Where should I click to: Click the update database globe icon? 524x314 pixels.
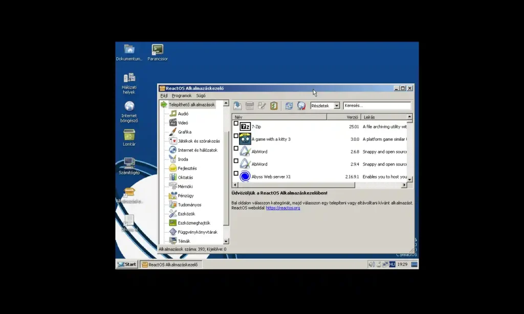301,105
